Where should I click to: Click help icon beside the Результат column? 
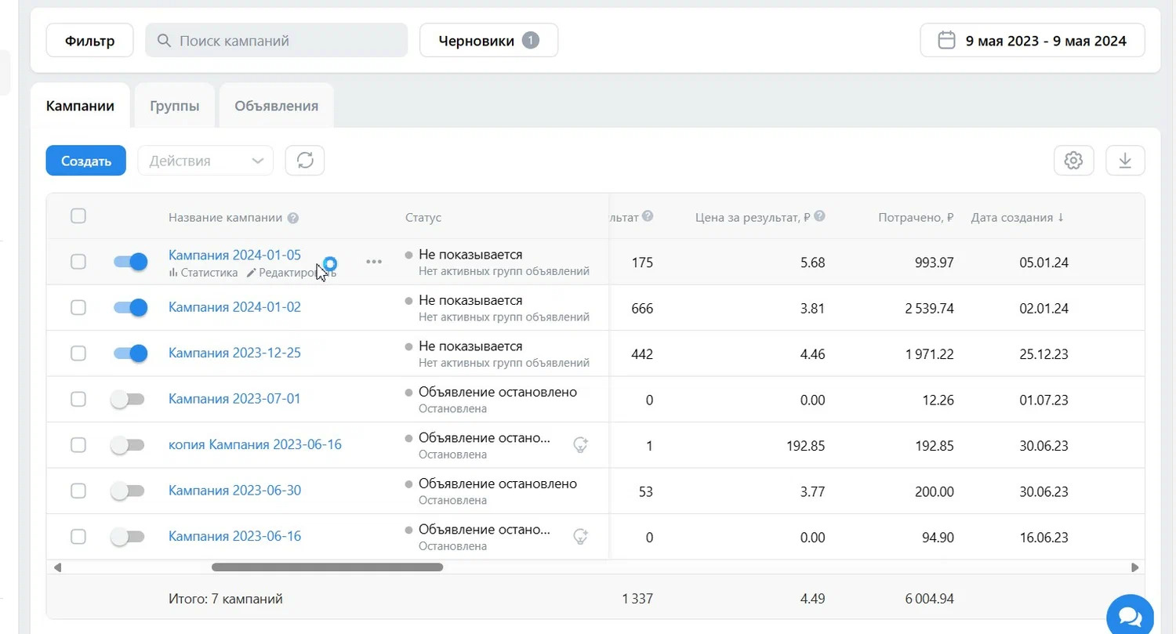648,216
